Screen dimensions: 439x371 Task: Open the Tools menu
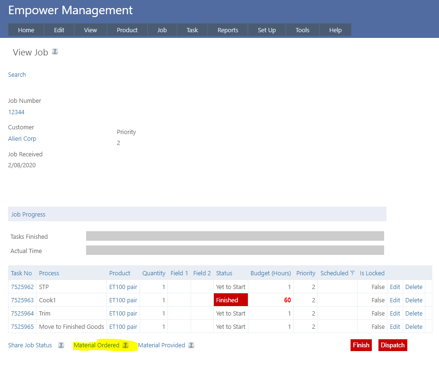[302, 30]
